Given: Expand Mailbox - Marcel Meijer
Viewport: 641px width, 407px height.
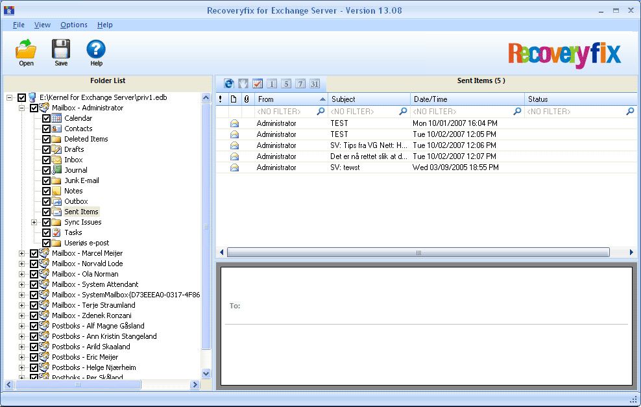Looking at the screenshot, I should (x=21, y=253).
